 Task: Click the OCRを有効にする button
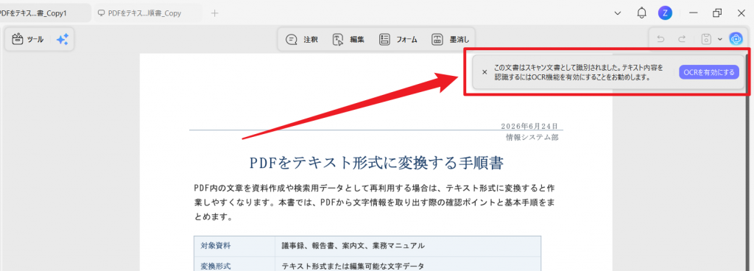tap(709, 72)
